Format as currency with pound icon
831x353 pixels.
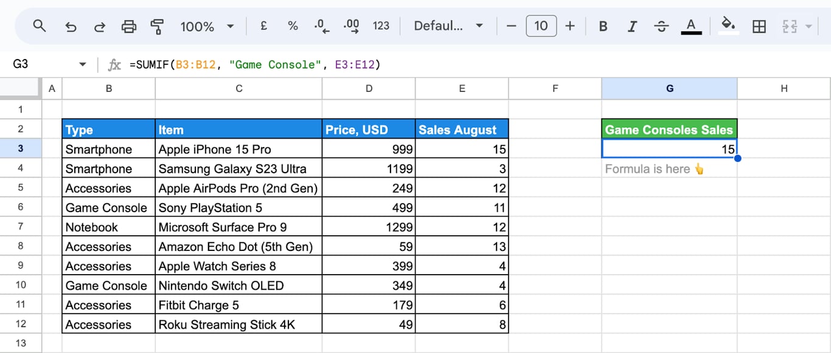pyautogui.click(x=263, y=26)
